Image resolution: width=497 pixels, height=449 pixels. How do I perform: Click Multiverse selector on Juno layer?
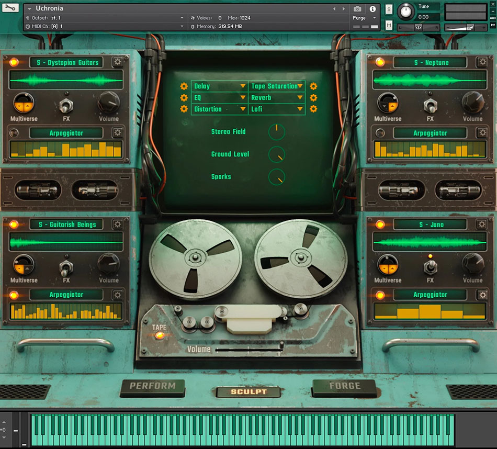tap(388, 264)
